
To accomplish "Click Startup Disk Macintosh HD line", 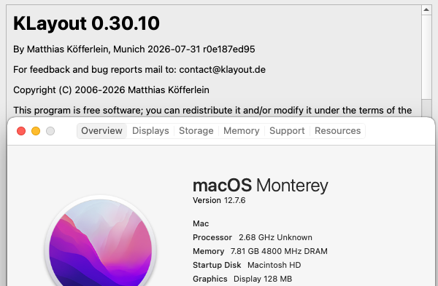I will tap(247, 265).
